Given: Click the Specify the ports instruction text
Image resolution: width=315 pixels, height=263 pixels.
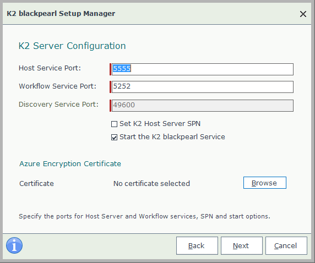Looking at the screenshot, I should tap(144, 216).
